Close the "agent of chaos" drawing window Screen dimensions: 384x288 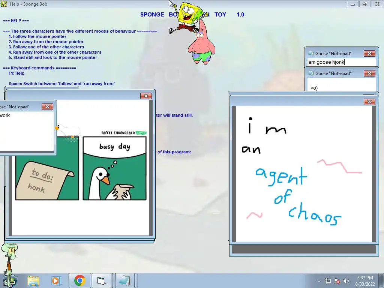[369, 102]
